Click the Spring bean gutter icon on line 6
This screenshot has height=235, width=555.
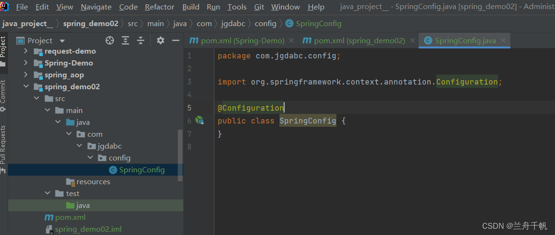click(x=200, y=121)
